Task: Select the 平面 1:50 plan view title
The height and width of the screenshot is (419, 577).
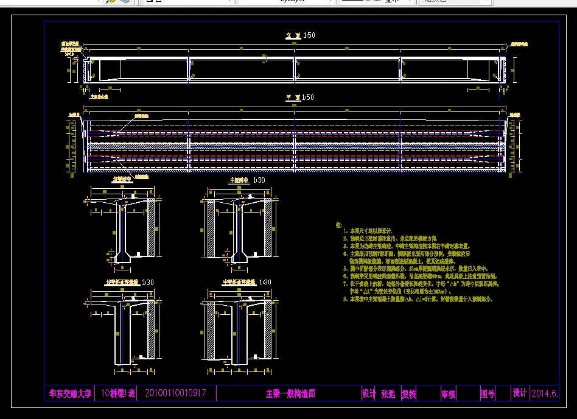Action: [299, 97]
